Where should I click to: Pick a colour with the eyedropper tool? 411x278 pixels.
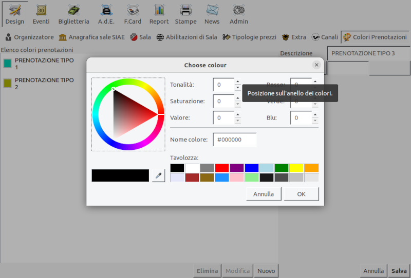point(159,175)
